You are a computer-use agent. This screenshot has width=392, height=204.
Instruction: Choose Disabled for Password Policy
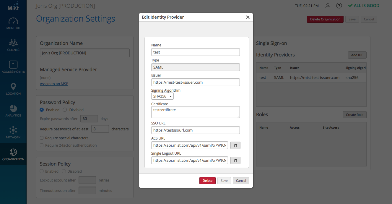click(65, 110)
